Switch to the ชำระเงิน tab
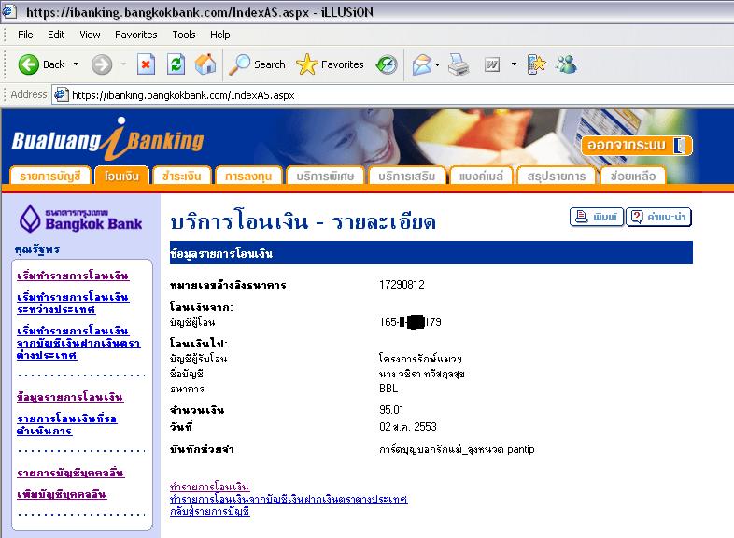The height and width of the screenshot is (538, 734). [181, 176]
